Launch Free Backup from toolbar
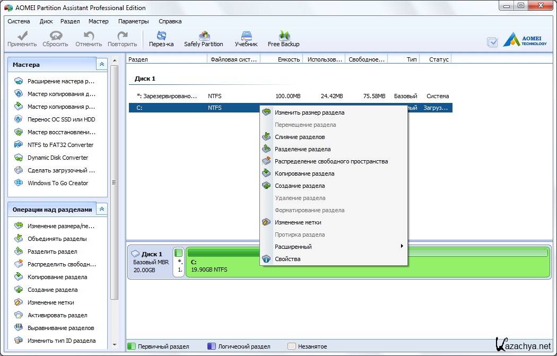Image resolution: width=557 pixels, height=356 pixels. coord(283,38)
